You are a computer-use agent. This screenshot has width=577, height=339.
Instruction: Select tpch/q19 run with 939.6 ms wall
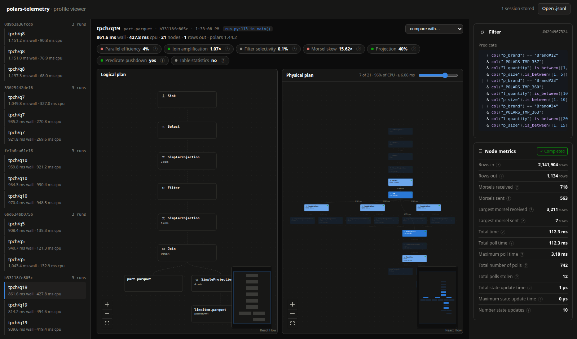(x=45, y=326)
